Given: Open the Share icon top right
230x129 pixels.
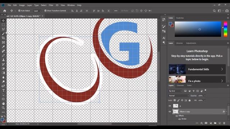Looking at the screenshot, I should click(x=227, y=11).
